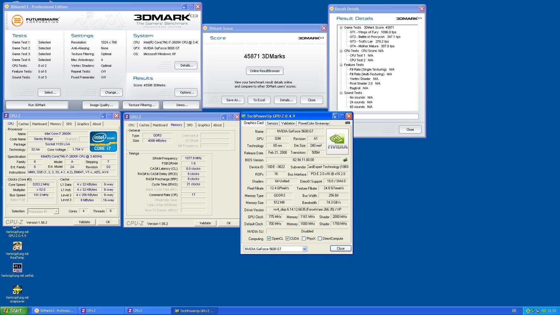Click Close button at bottom of GPU-Z
This screenshot has width=560, height=315.
(x=341, y=248)
